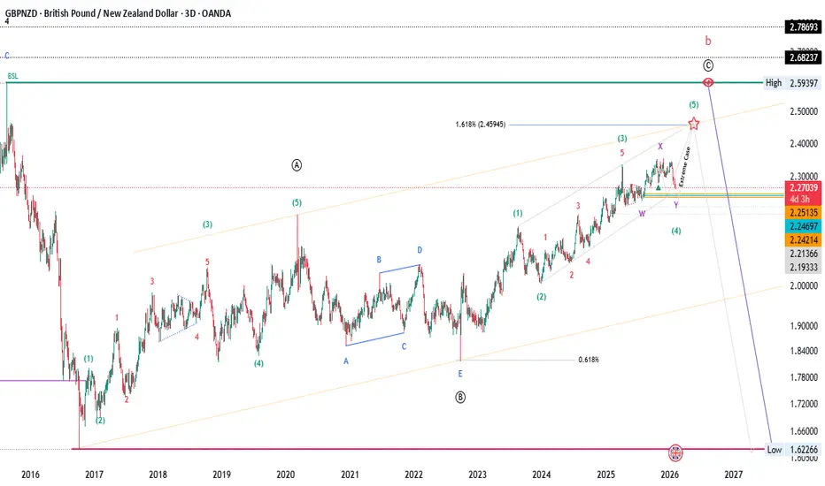Click the 2016 time axis label
The height and width of the screenshot is (486, 825).
pyautogui.click(x=30, y=475)
